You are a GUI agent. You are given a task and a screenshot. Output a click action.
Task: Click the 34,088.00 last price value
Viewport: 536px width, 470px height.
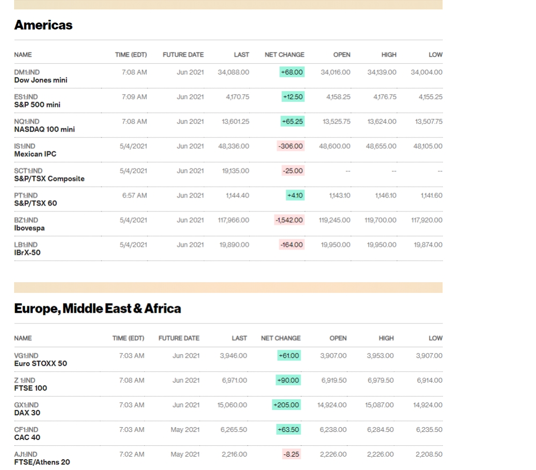(x=234, y=72)
